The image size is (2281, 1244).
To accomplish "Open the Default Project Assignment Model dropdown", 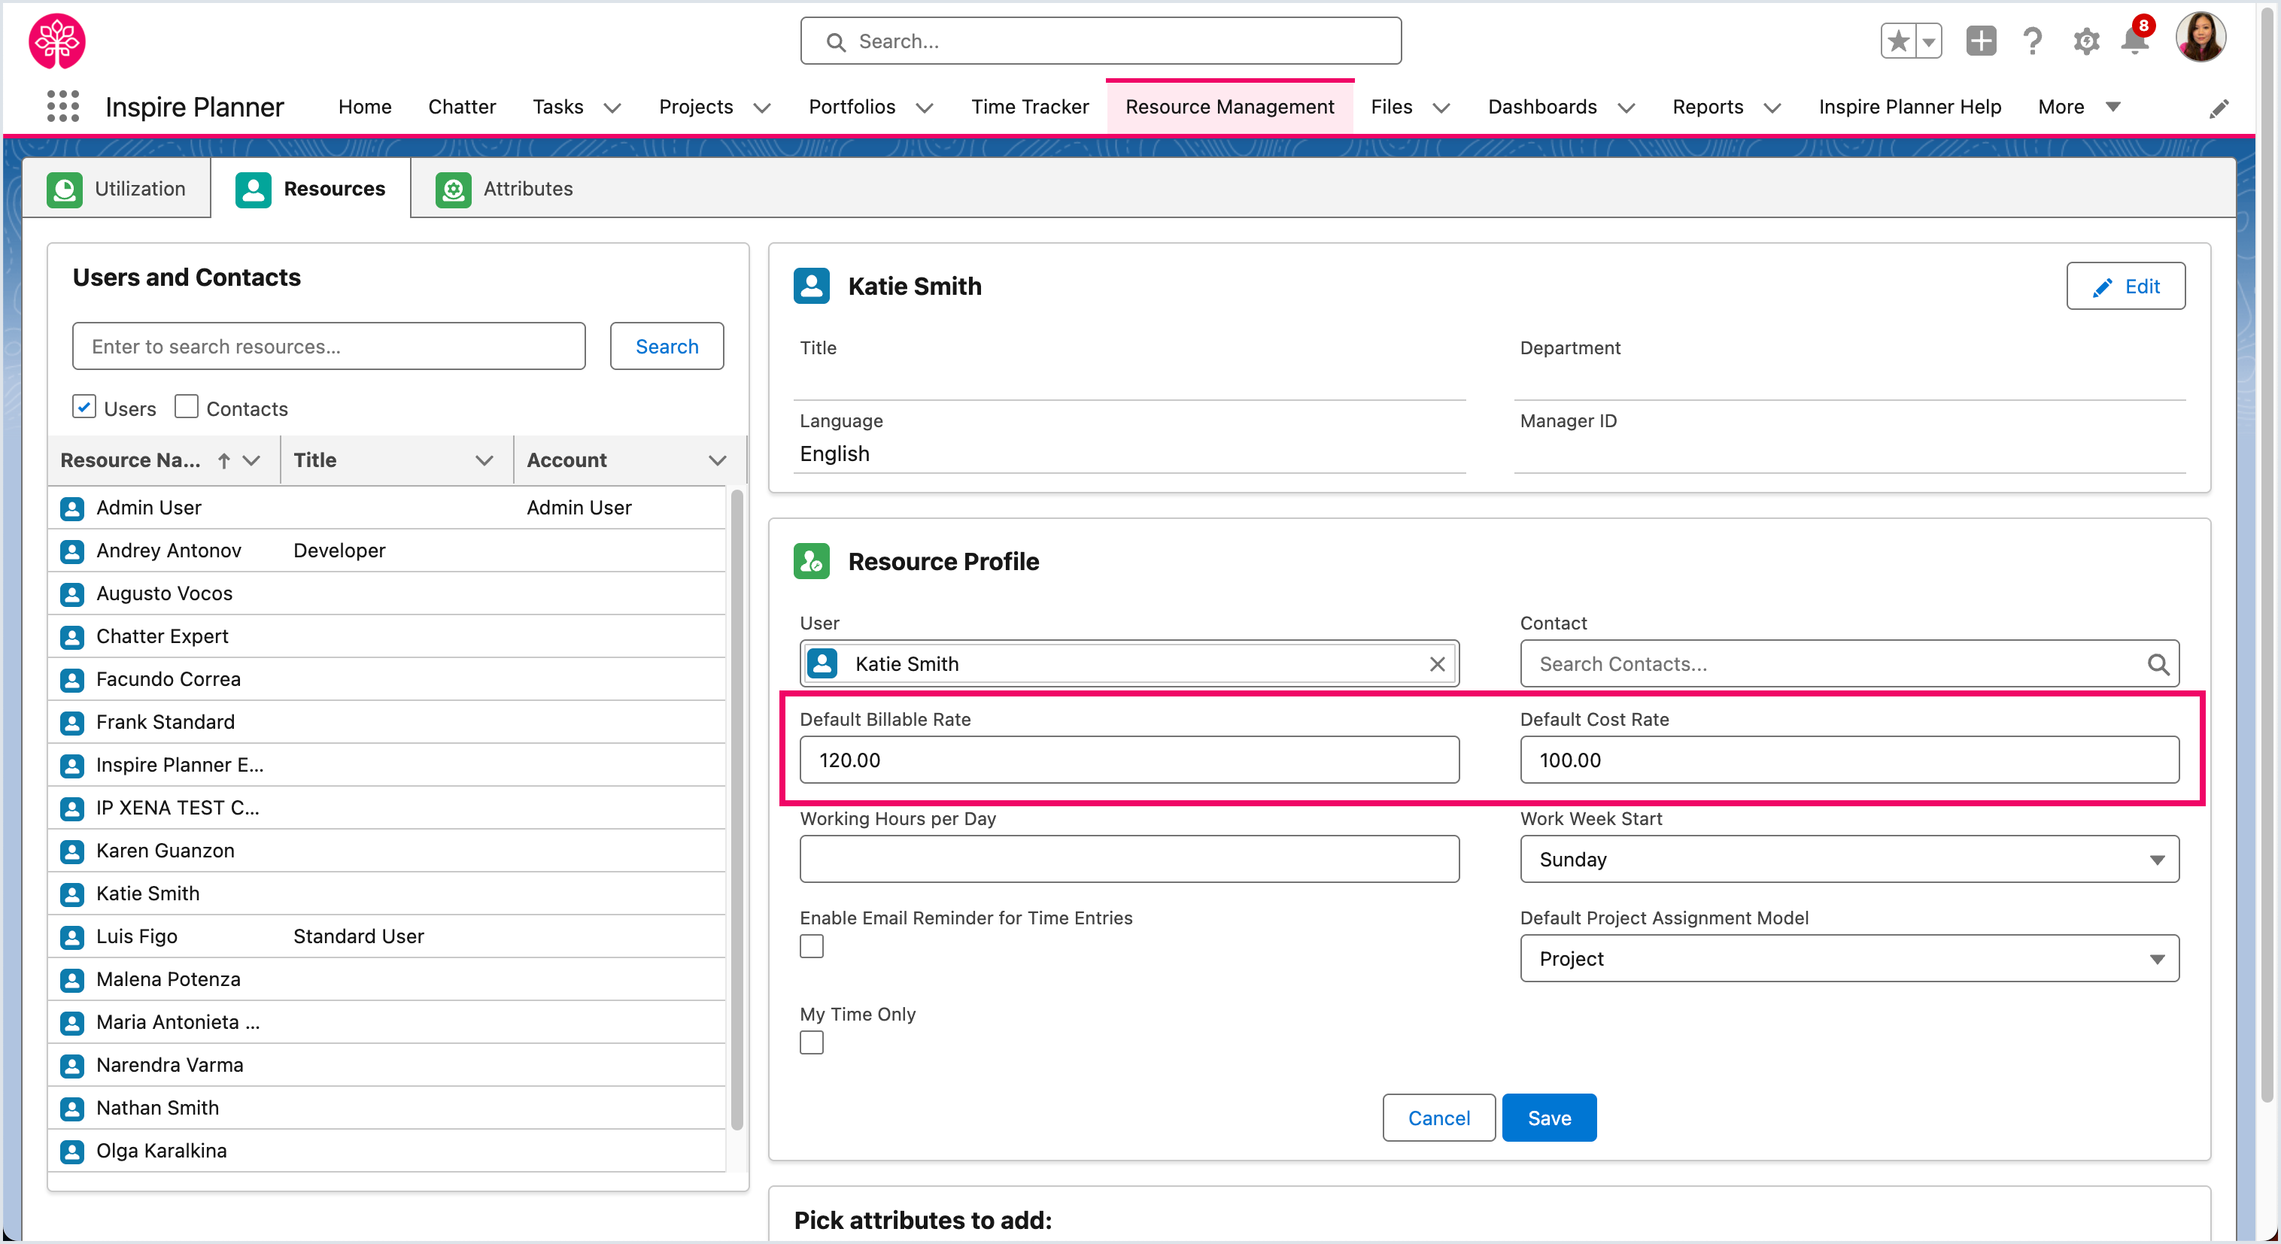I will (x=1849, y=958).
